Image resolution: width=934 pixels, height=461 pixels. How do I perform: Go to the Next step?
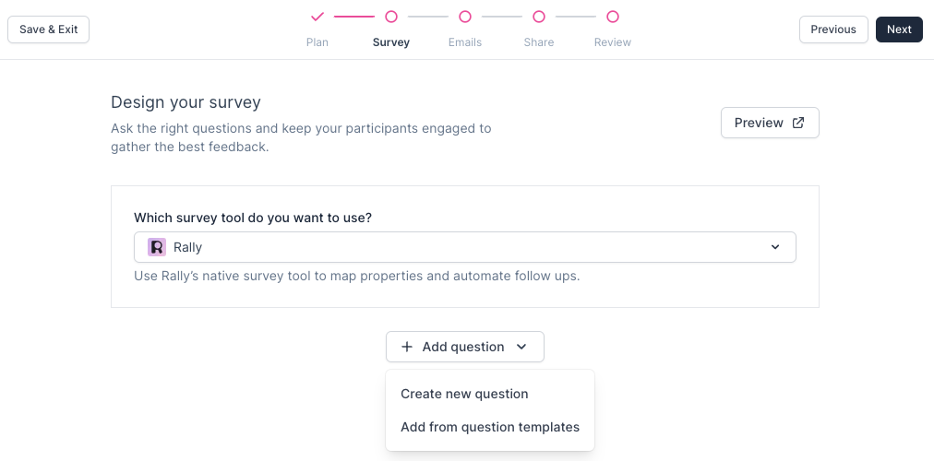899,30
